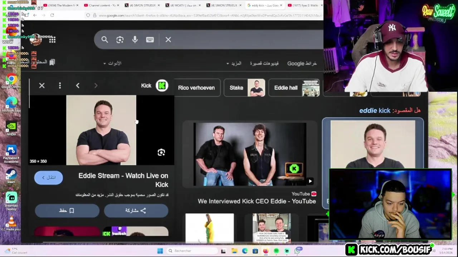The width and height of the screenshot is (458, 257).
Task: Open the Steam desktop shortcut
Action: [x=11, y=176]
